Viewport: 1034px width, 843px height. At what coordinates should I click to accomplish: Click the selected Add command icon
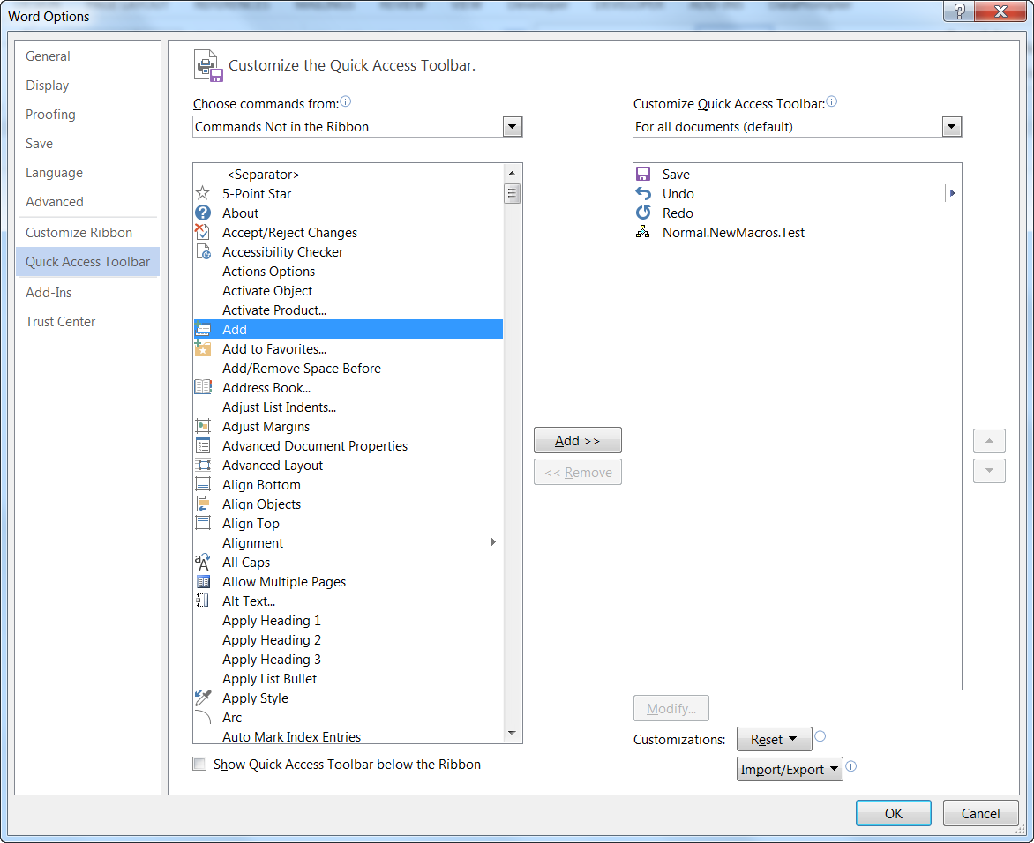pyautogui.click(x=202, y=329)
